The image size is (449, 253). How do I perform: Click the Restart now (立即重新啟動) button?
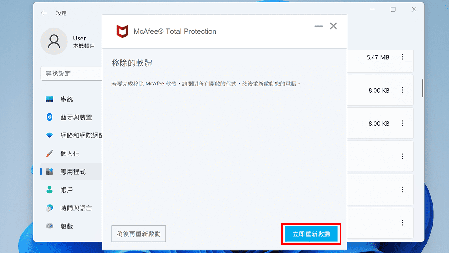coord(311,234)
